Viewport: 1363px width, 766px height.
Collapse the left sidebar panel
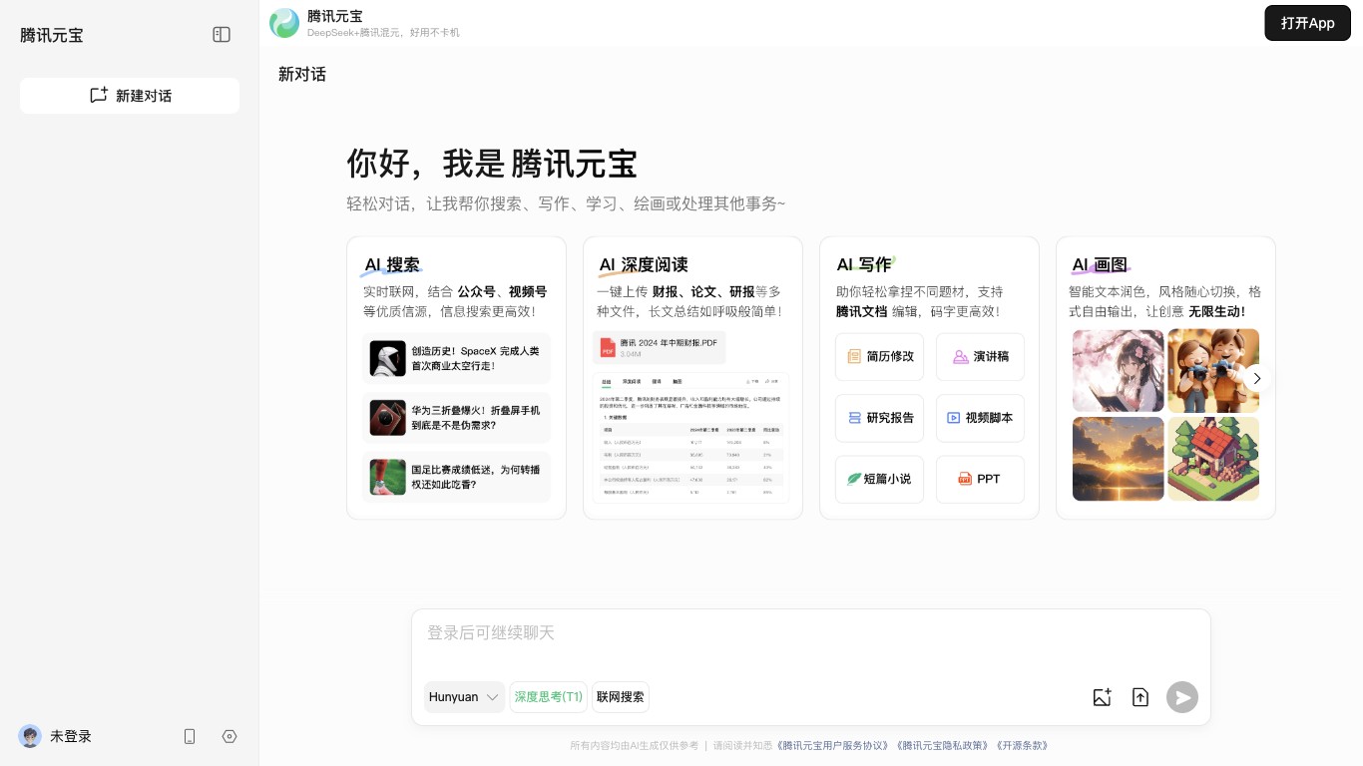[222, 35]
